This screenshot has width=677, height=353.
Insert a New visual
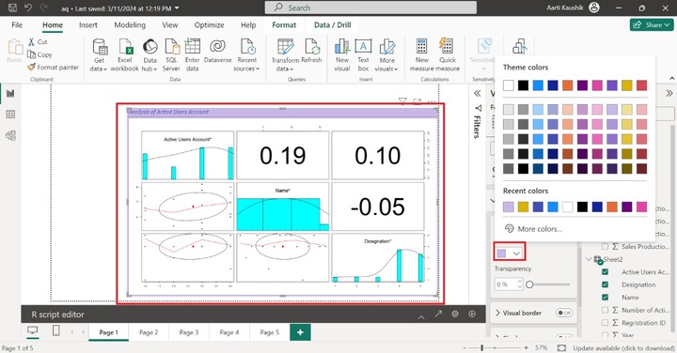tap(342, 54)
